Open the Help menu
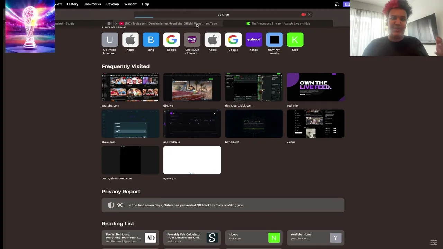The image size is (443, 249). [x=146, y=4]
